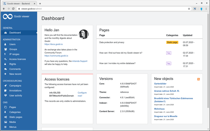Click the faq badge for re-index database
This screenshot has height=131, width=210.
click(x=169, y=63)
